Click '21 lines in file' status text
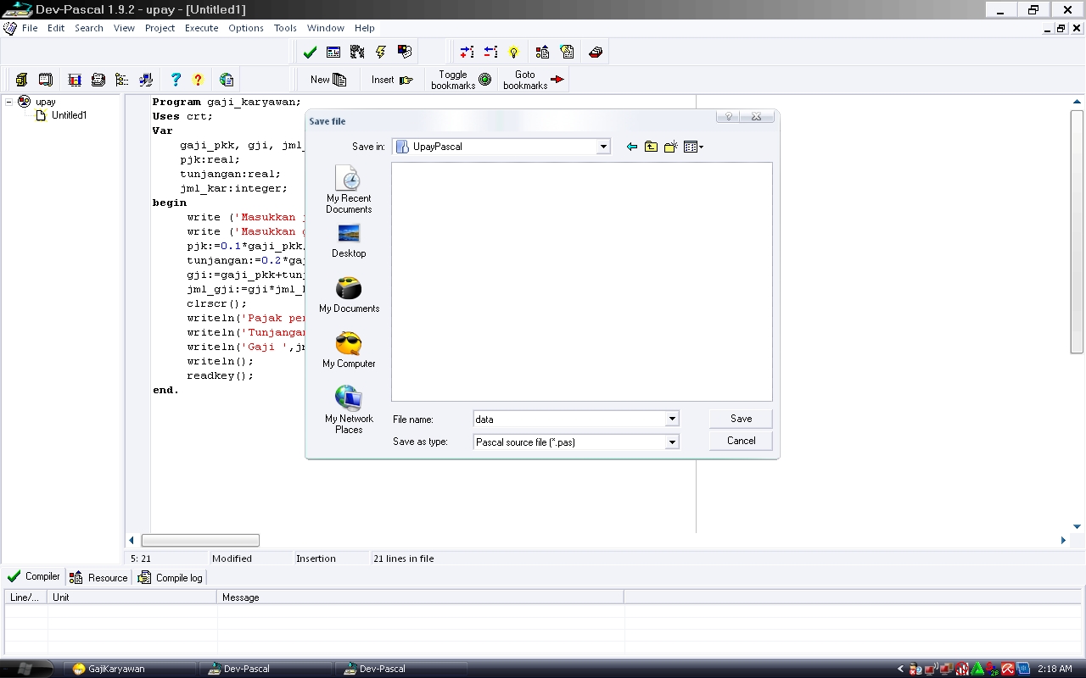The height and width of the screenshot is (678, 1086). pyautogui.click(x=404, y=559)
